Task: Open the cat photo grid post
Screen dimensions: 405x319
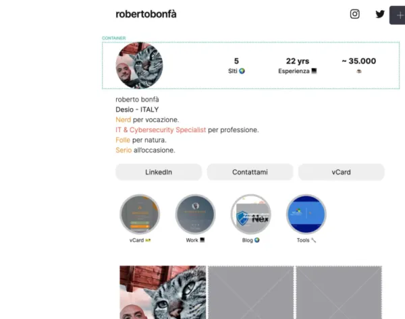Action: click(163, 293)
